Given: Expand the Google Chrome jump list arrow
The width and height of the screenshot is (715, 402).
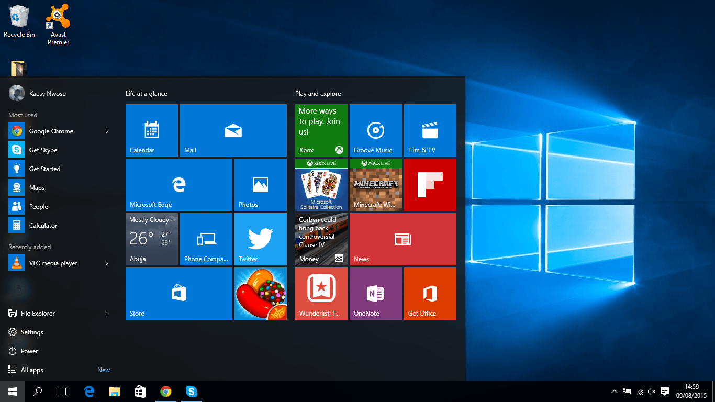Looking at the screenshot, I should [x=108, y=131].
